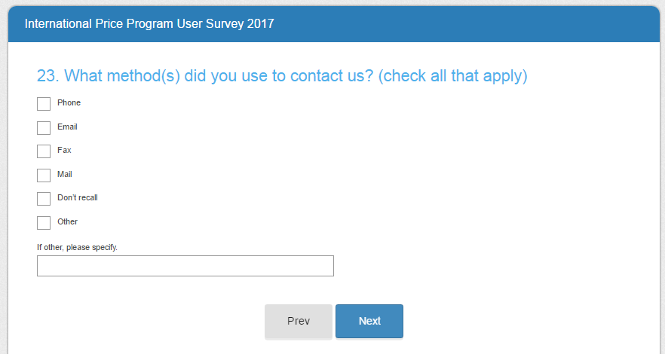Click the Fax option label

[64, 151]
